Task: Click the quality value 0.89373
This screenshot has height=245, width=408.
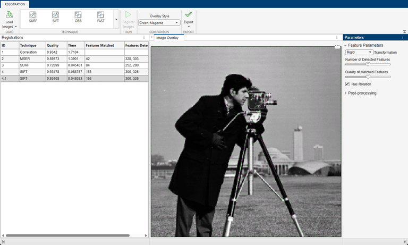Action: click(x=53, y=59)
